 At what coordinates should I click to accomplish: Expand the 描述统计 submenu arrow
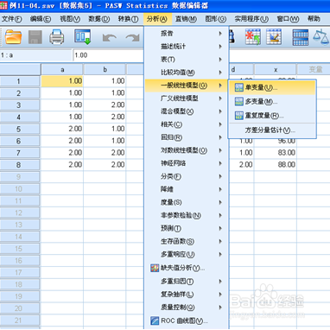pos(220,47)
